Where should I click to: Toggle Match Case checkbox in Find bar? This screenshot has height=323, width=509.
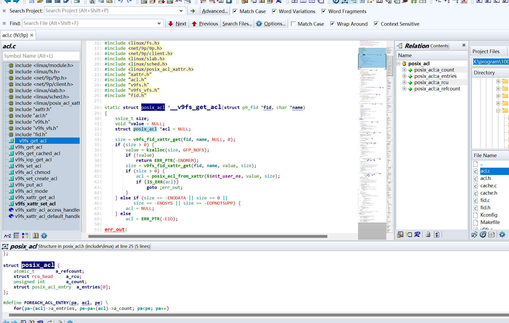[294, 24]
